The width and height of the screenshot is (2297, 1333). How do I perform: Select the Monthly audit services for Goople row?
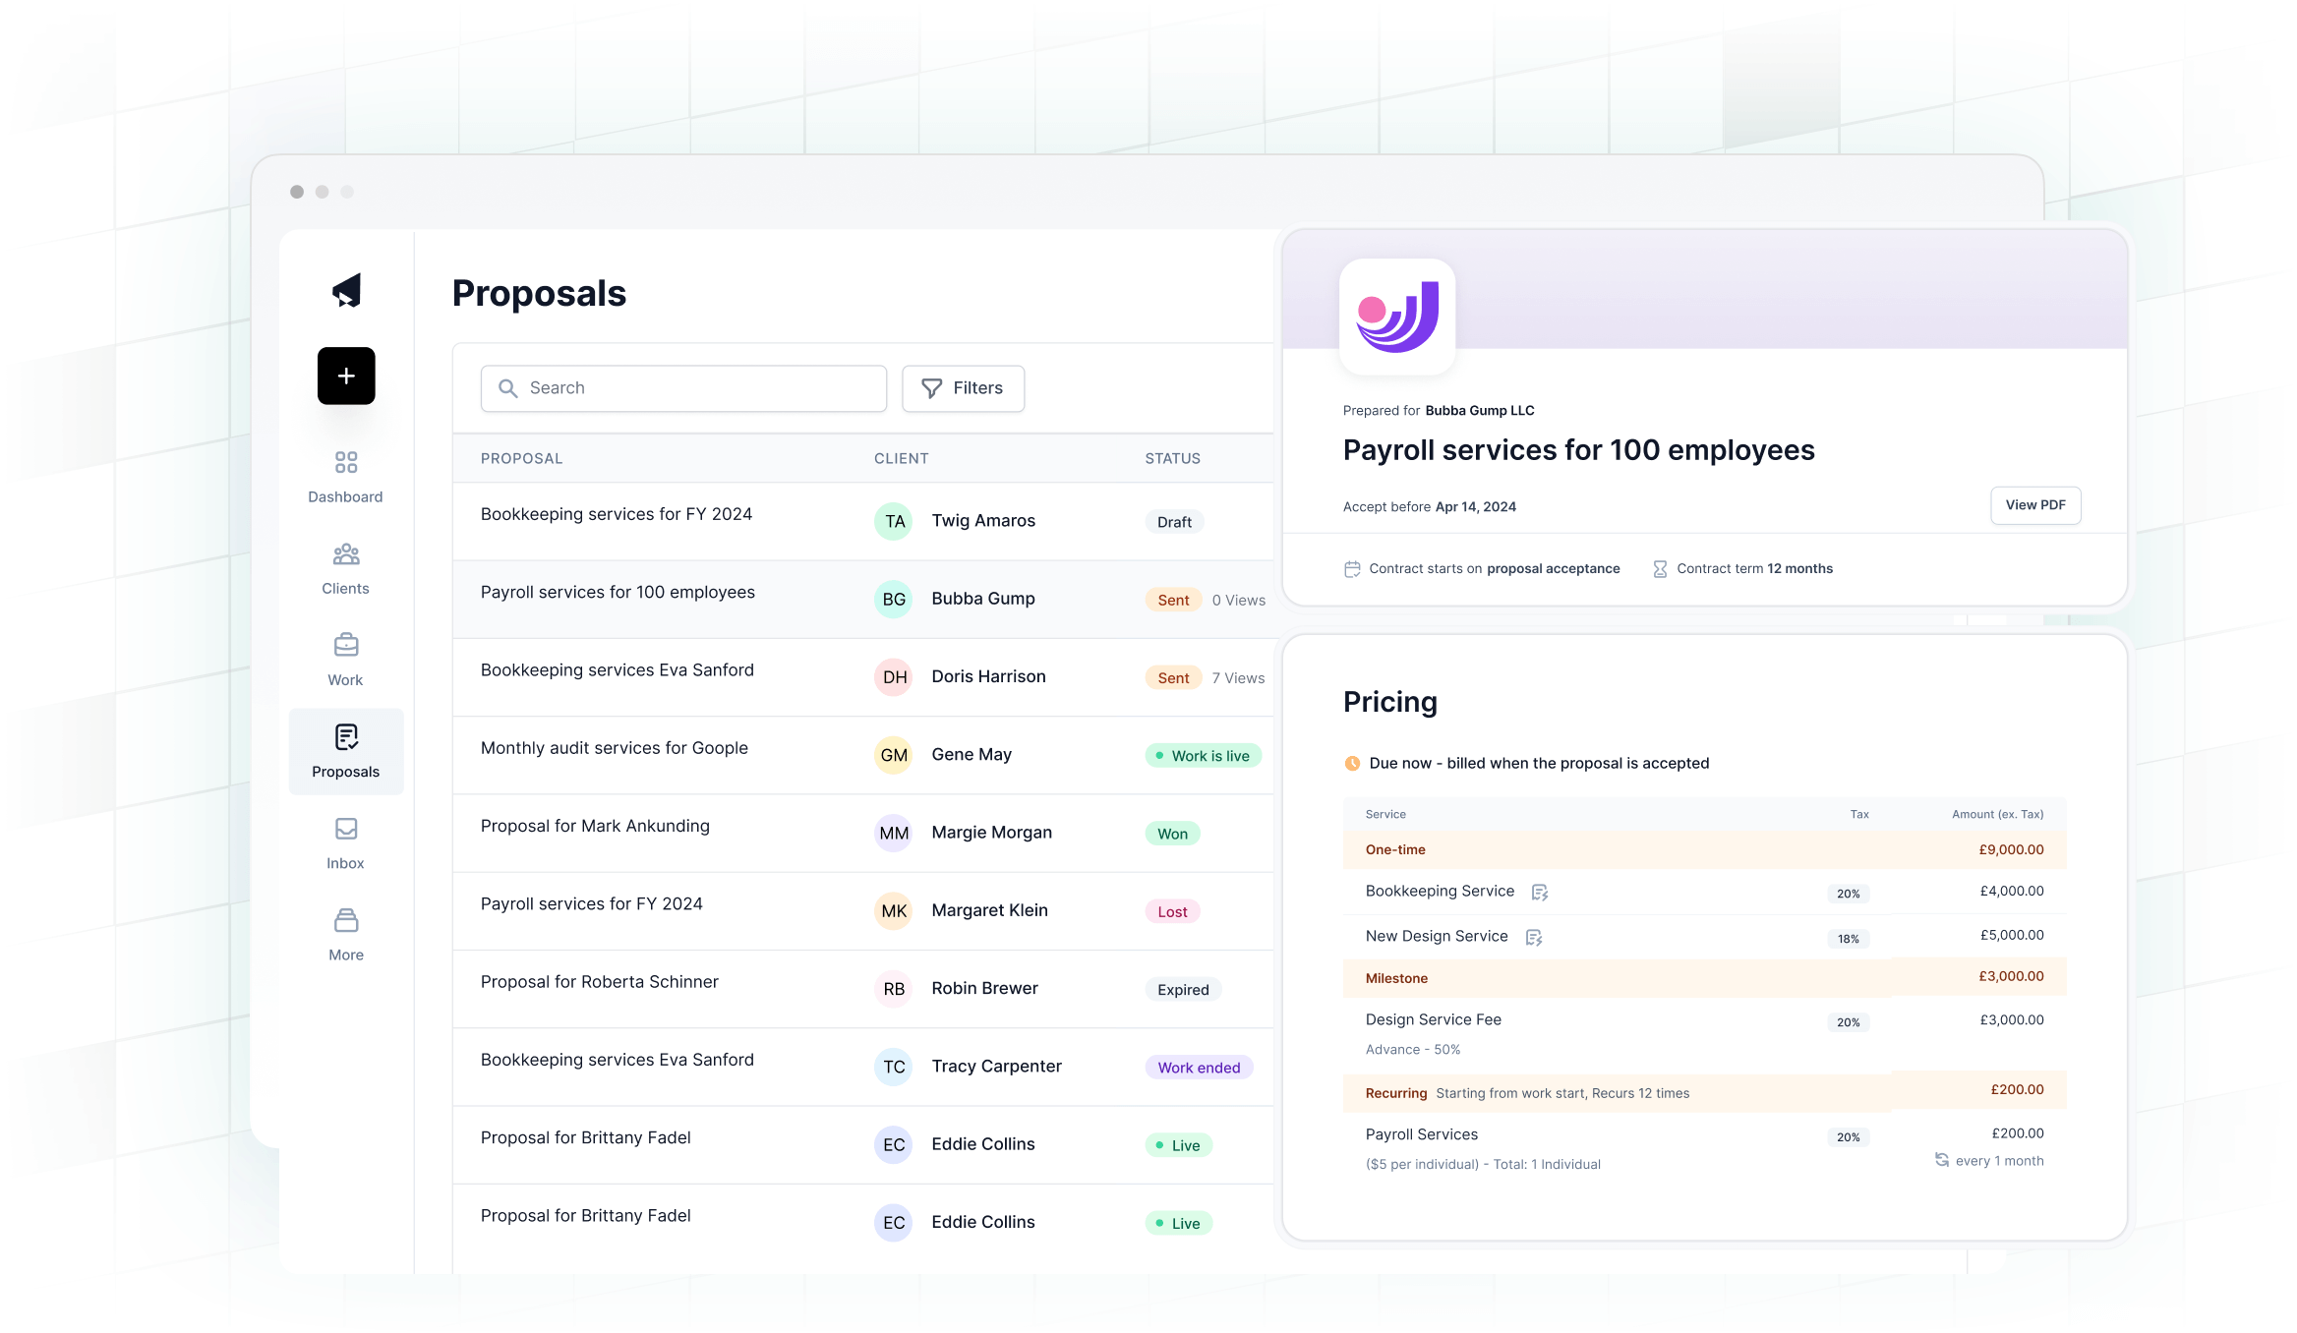(x=615, y=748)
